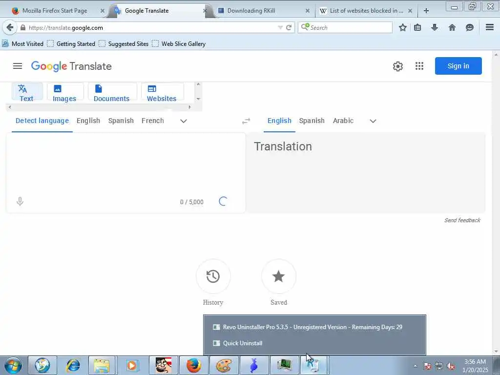Screen dimensions: 500x375
Task: Open the URL history dropdown arrow
Action: (280, 28)
